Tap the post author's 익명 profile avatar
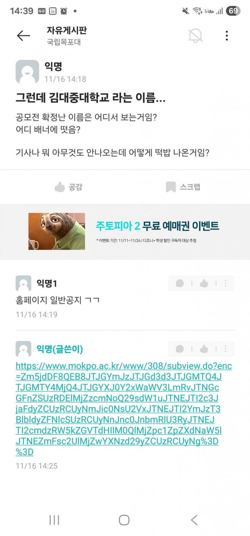250x536 pixels. click(27, 72)
